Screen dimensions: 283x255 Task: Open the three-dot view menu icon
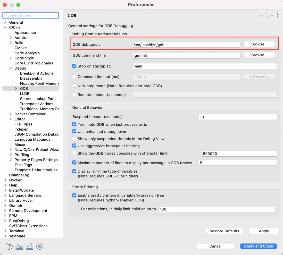(x=278, y=16)
